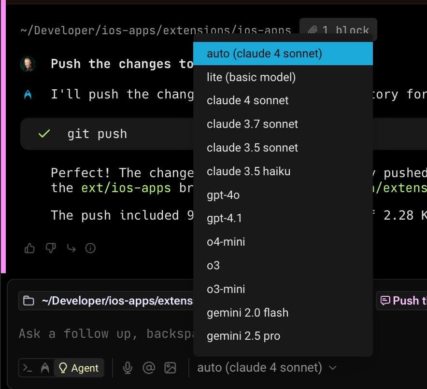The image size is (427, 389).
Task: Choose gemini 2.5 pro model
Action: (x=283, y=336)
